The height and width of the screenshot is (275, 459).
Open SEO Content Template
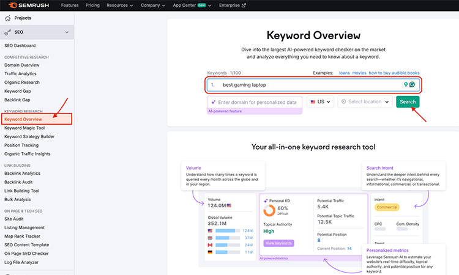coord(27,245)
